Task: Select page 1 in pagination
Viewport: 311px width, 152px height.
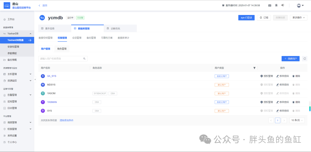Action: coord(278,120)
